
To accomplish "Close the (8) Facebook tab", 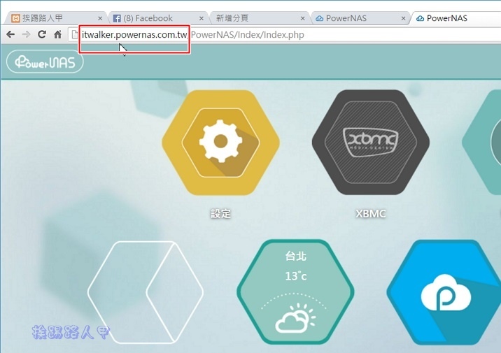I will pyautogui.click(x=201, y=18).
